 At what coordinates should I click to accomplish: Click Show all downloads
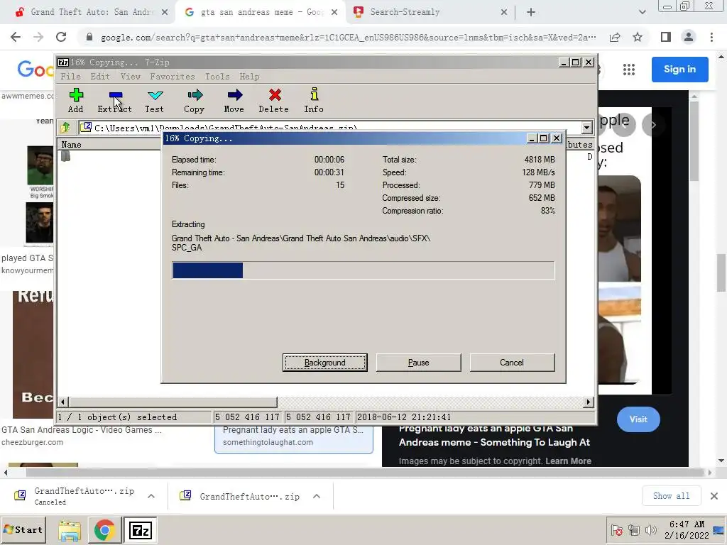(x=671, y=496)
